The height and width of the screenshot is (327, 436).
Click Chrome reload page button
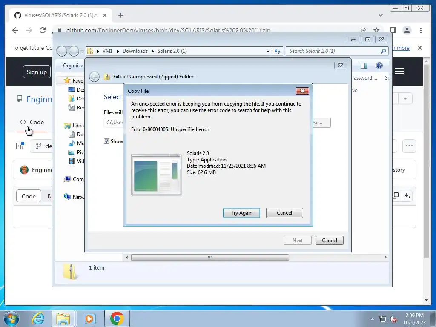43,30
